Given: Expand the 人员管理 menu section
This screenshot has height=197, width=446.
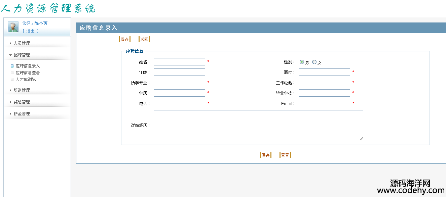Looking at the screenshot, I should click(x=22, y=43).
